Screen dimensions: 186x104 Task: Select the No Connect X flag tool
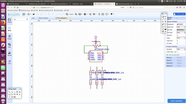[x=20, y=94]
